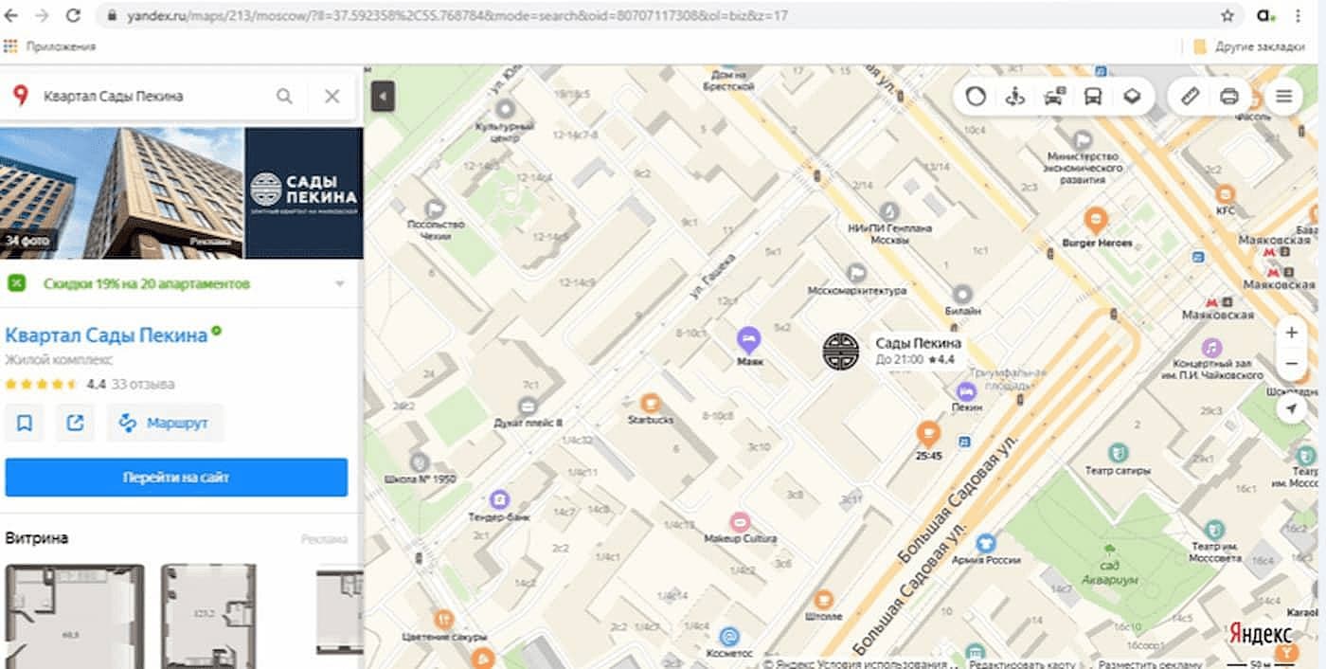Select the Цветение сакуры cafe marker

[x=444, y=620]
